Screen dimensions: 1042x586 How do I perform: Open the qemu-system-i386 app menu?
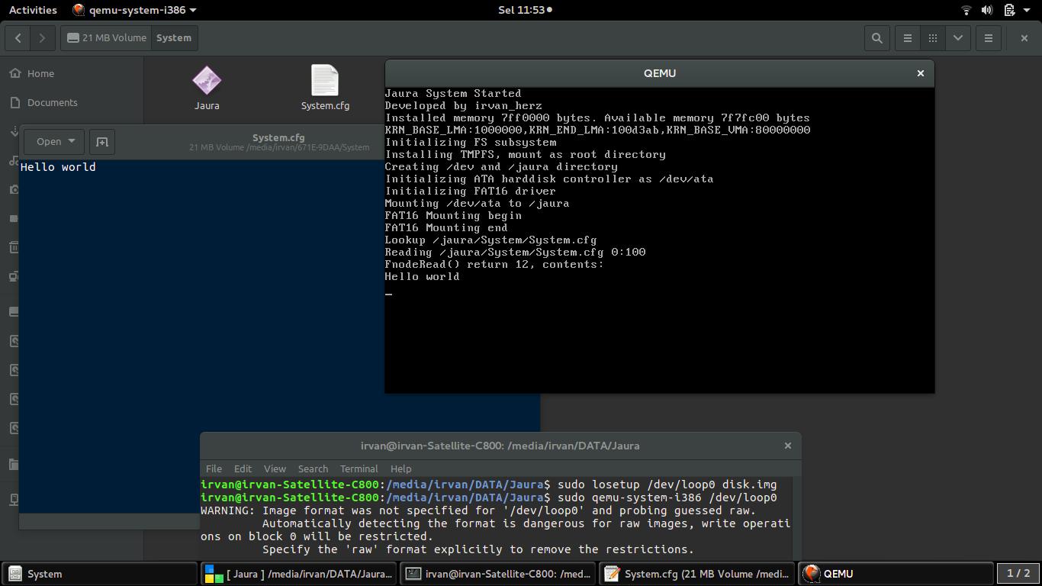[x=134, y=10]
